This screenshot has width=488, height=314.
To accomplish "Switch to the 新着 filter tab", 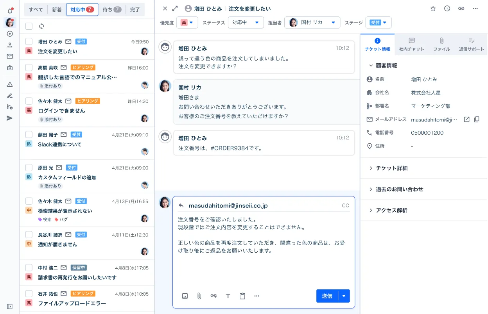I will point(57,10).
